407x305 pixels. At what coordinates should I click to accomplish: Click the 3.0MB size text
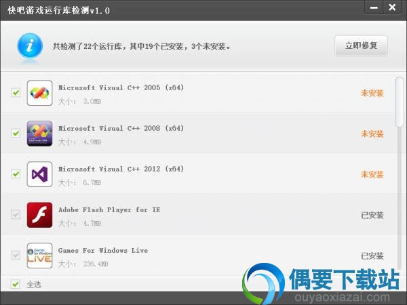pyautogui.click(x=92, y=102)
